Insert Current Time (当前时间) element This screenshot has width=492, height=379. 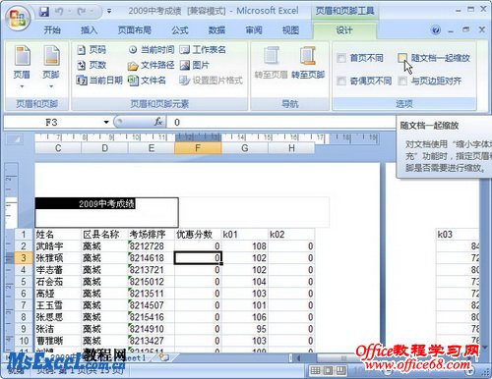[152, 50]
